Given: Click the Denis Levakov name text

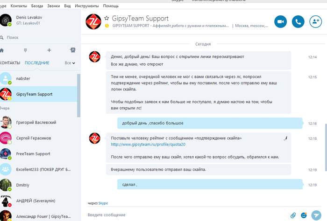Looking at the screenshot, I should [29, 17].
